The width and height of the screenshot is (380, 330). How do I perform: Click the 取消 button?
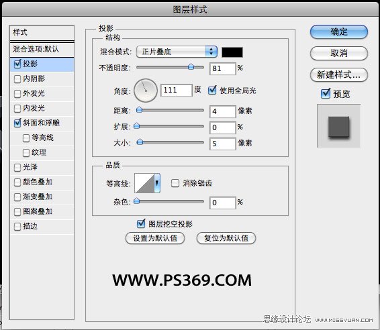tap(339, 53)
